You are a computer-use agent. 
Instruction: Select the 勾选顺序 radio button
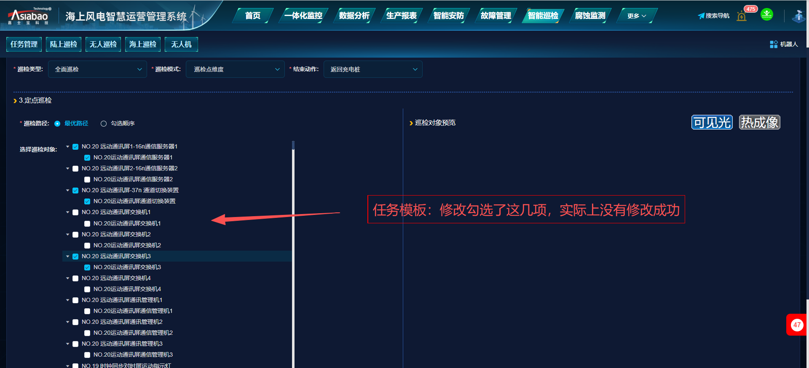click(x=104, y=124)
